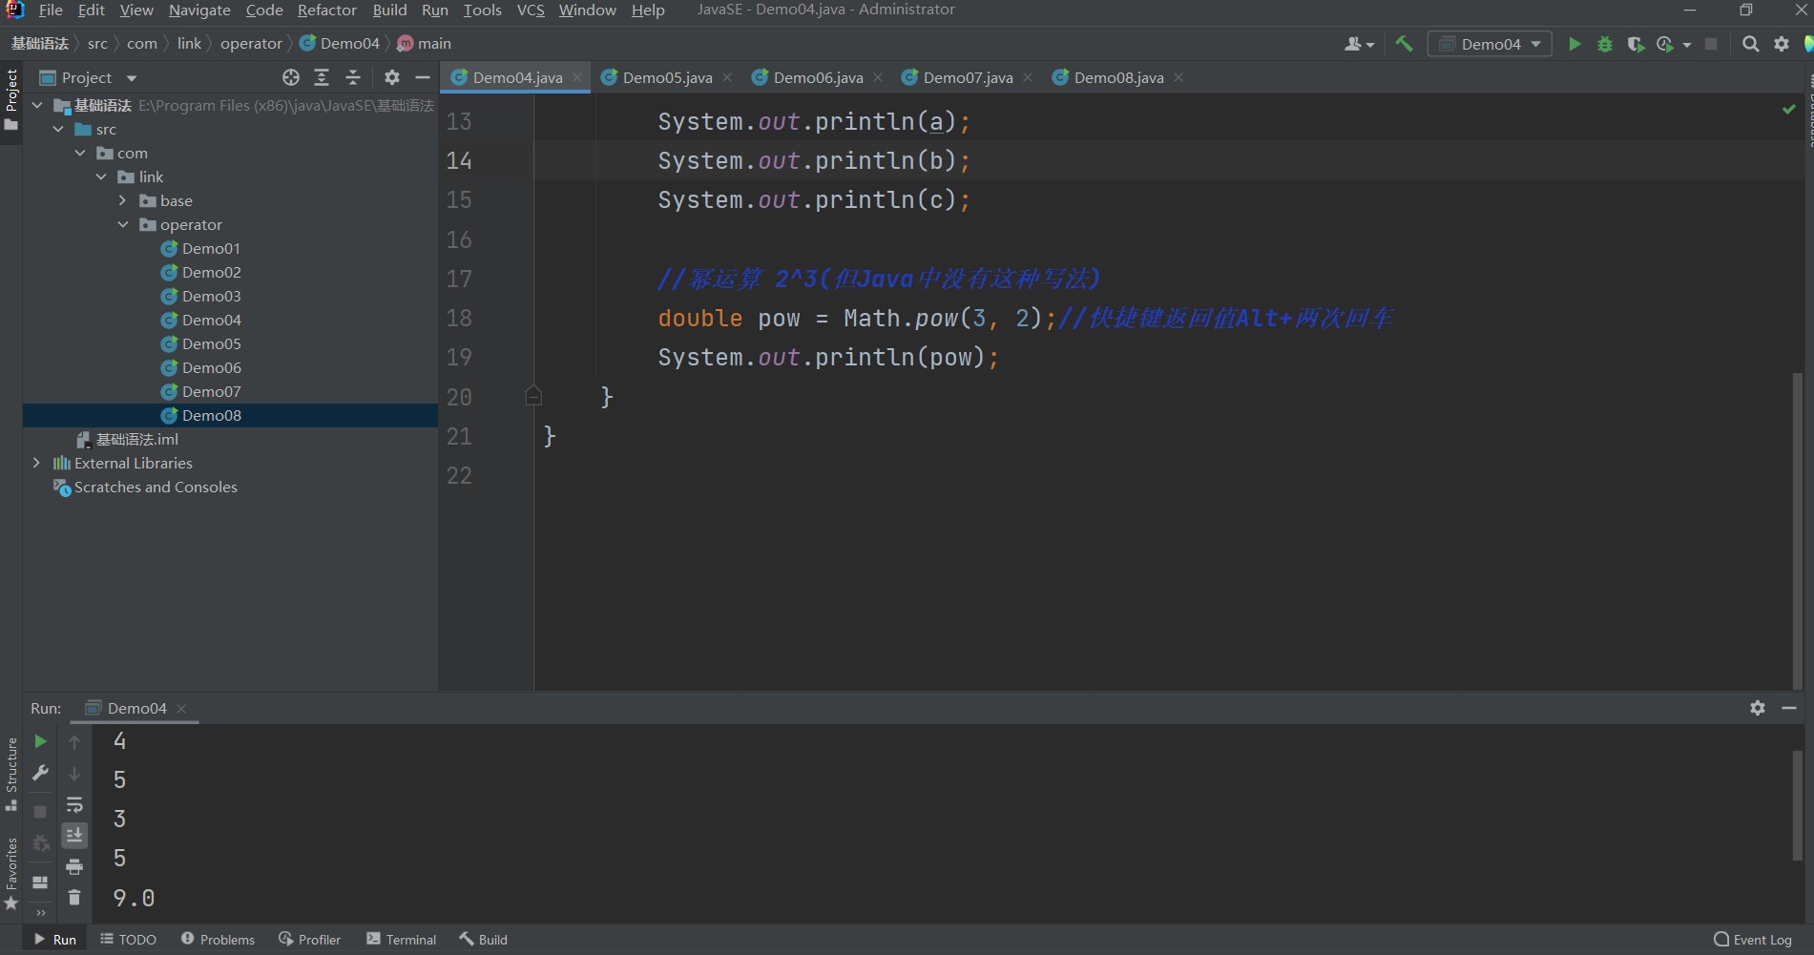The width and height of the screenshot is (1814, 955).
Task: Hide the Project panel with minus icon
Action: 423,77
